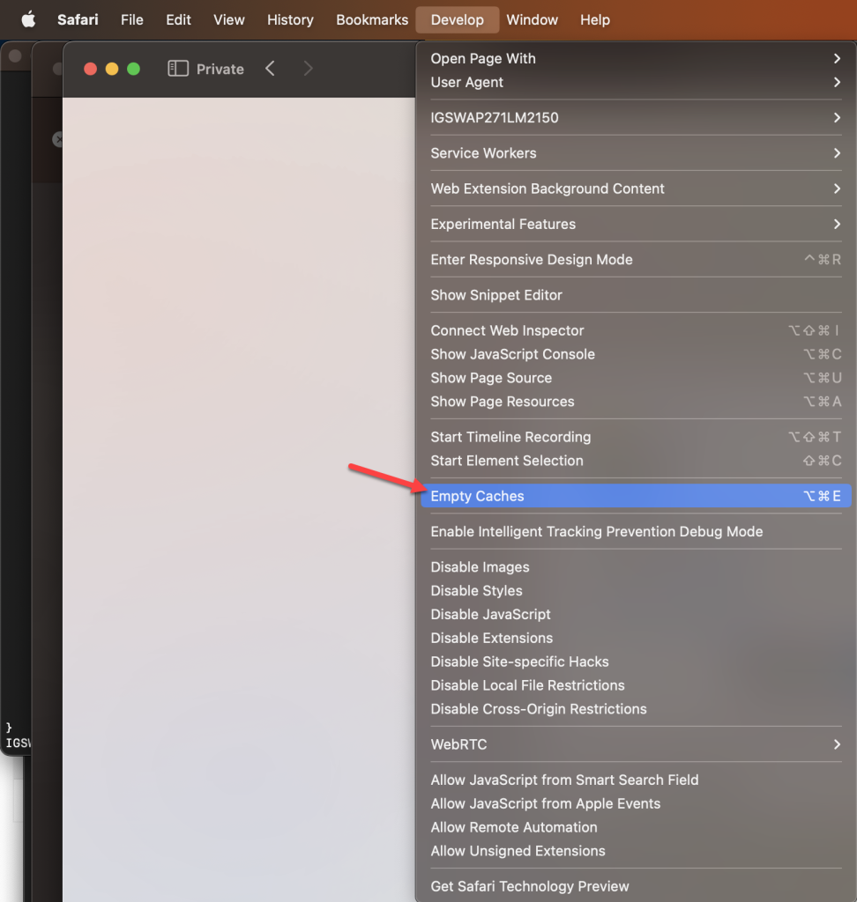This screenshot has width=857, height=902.
Task: Toggle Allow Remote Automation
Action: click(636, 827)
